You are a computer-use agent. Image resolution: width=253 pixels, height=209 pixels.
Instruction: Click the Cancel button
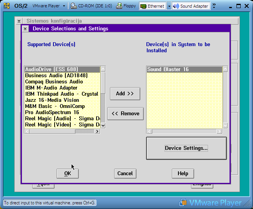click(125, 174)
